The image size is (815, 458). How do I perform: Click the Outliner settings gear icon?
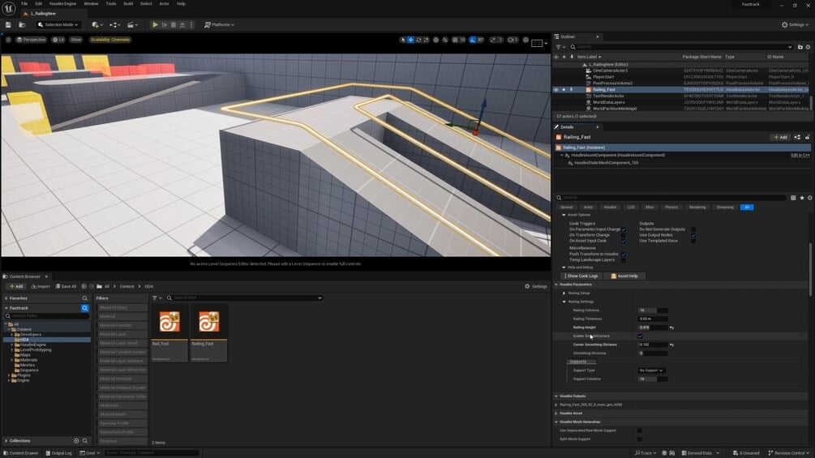(807, 46)
